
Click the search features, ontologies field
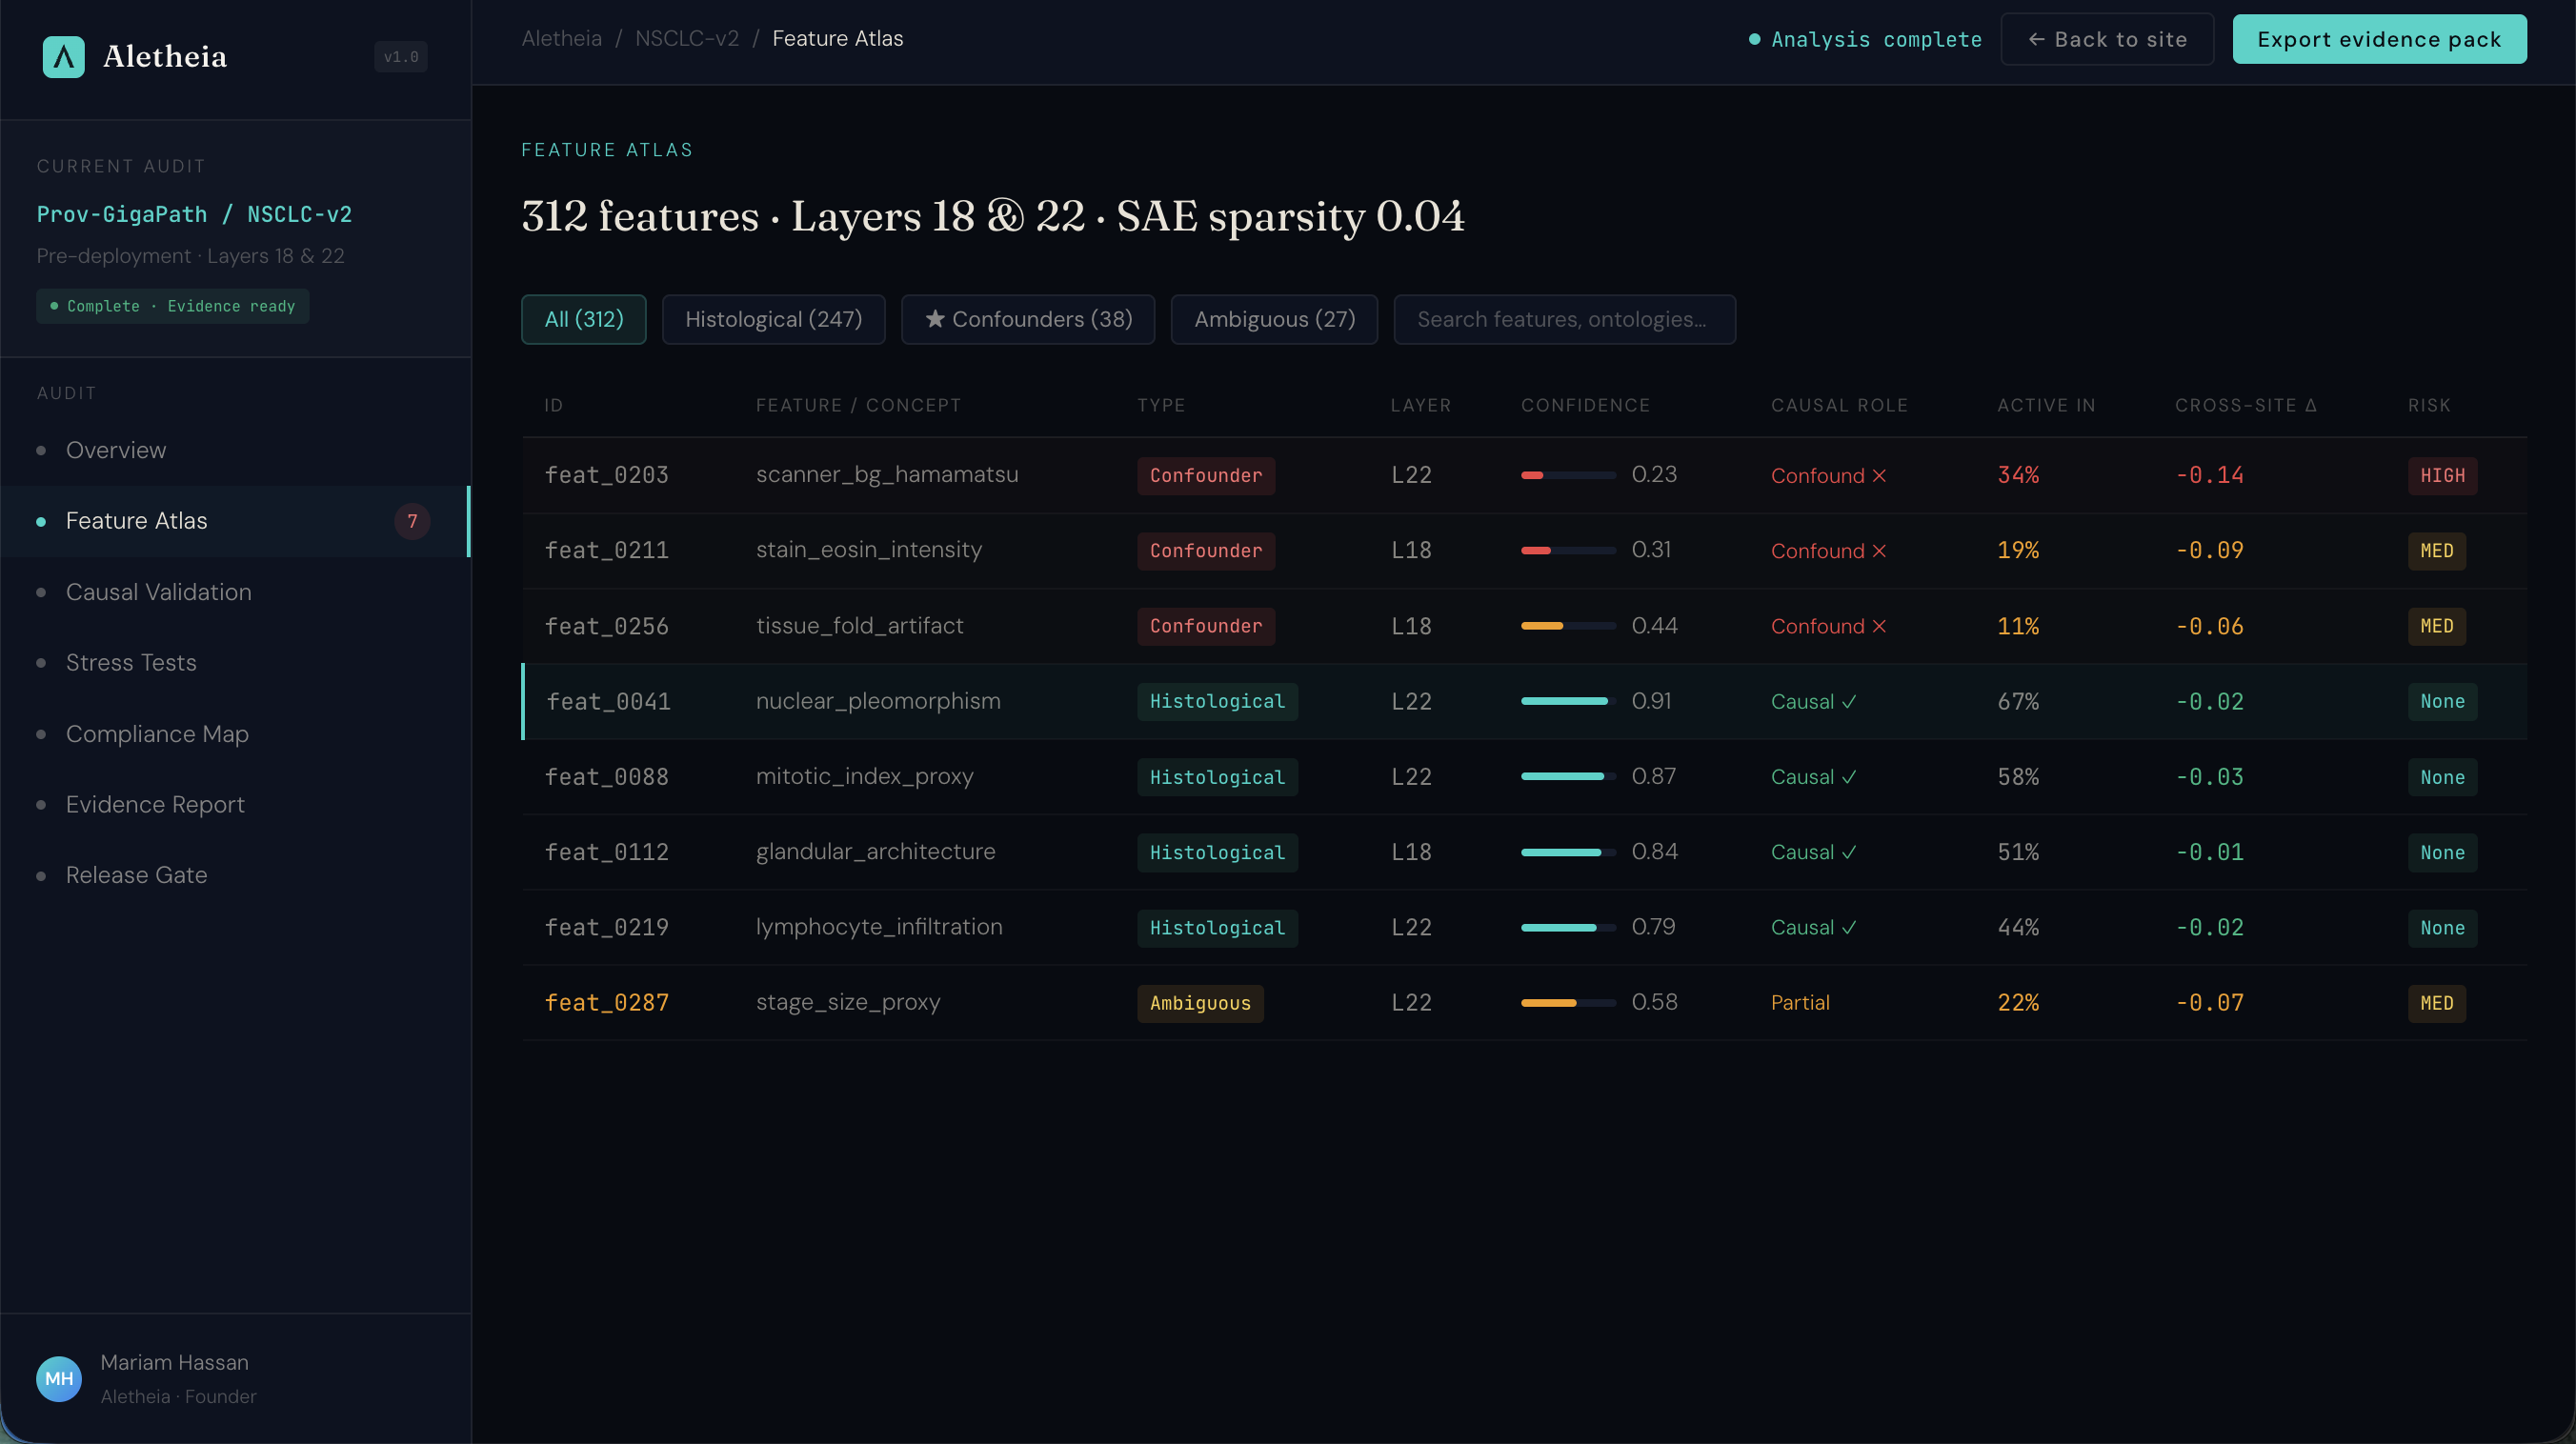point(1564,319)
